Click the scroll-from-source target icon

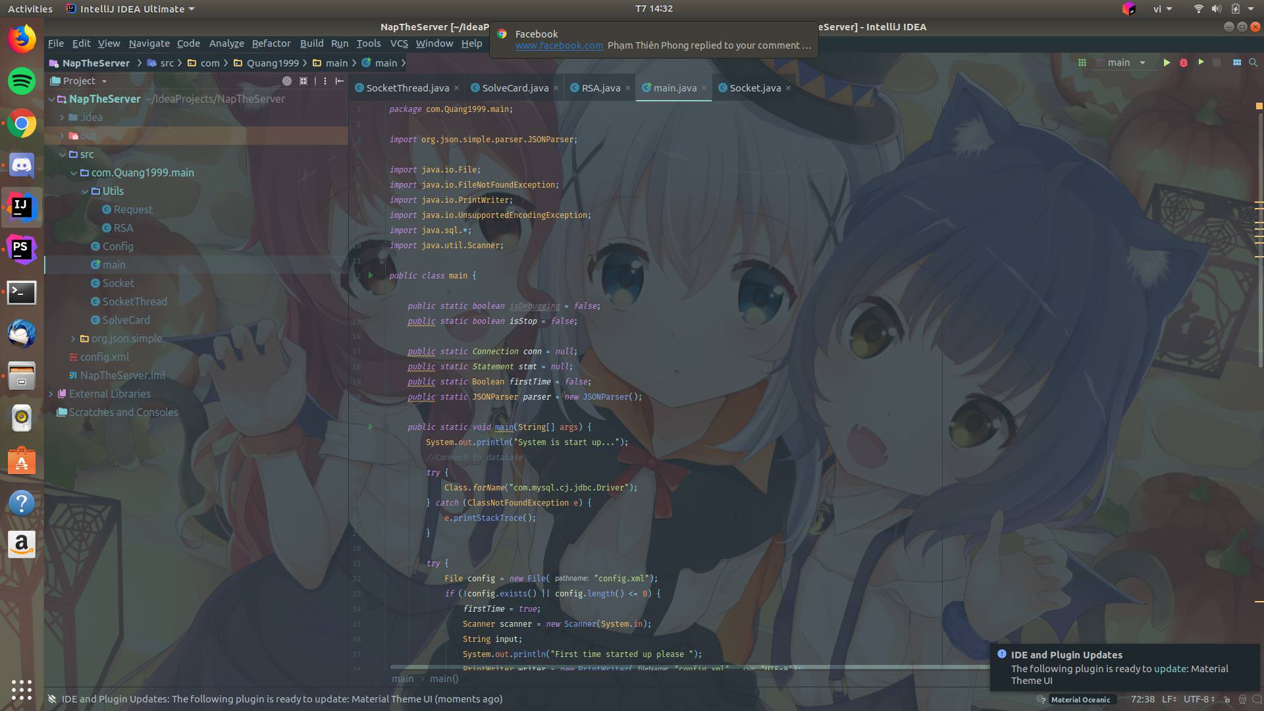pos(287,81)
